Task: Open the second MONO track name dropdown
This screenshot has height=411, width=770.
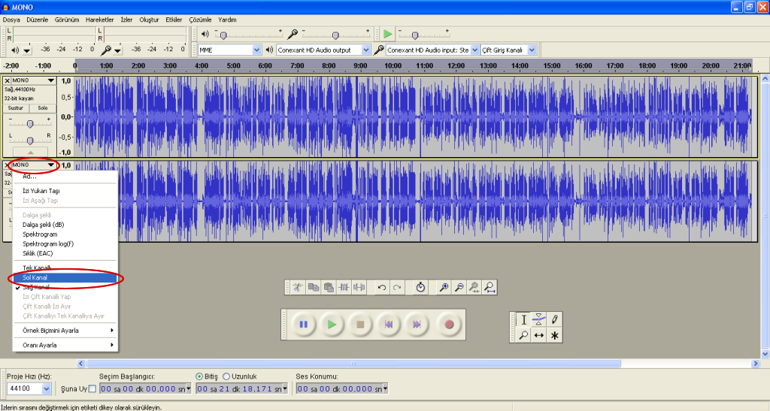Action: 34,165
